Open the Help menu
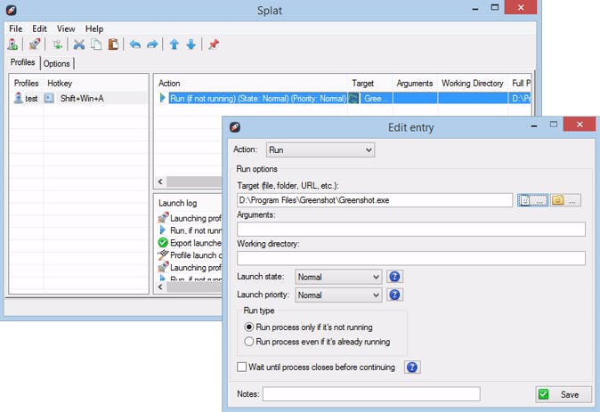This screenshot has width=600, height=412. point(94,28)
